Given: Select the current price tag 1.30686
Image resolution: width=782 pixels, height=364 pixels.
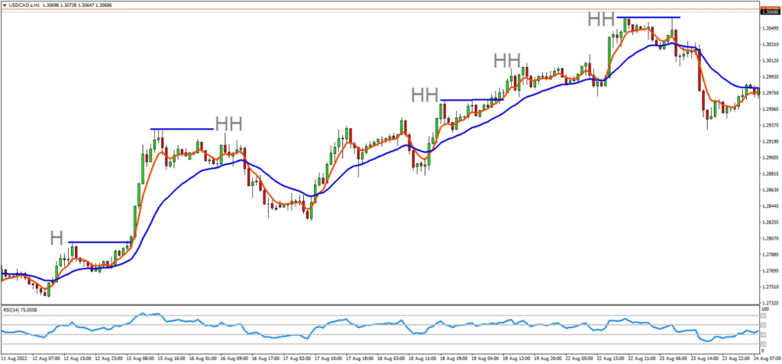Looking at the screenshot, I should (771, 11).
